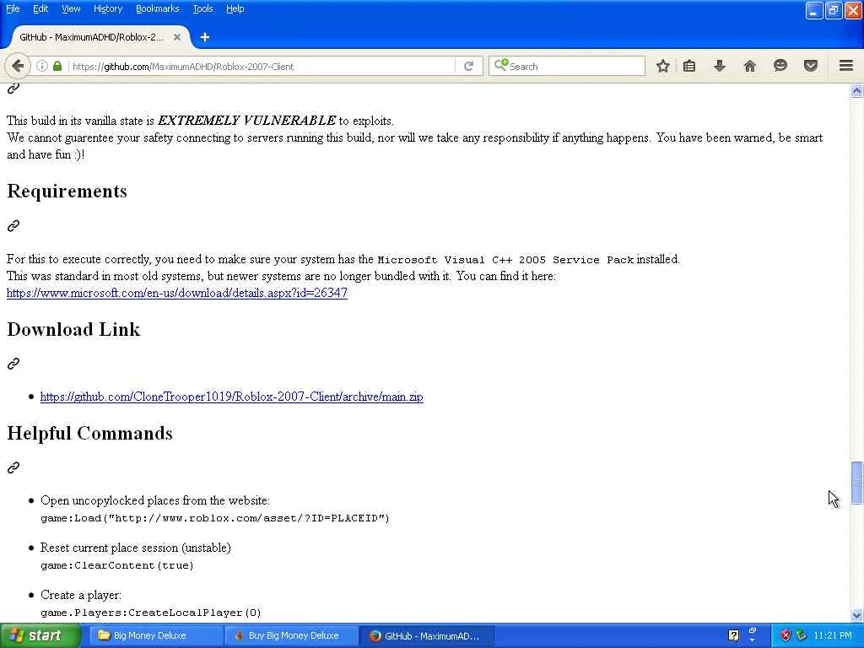864x648 pixels.
Task: Click anchor link icon under Requirements
Action: click(13, 225)
